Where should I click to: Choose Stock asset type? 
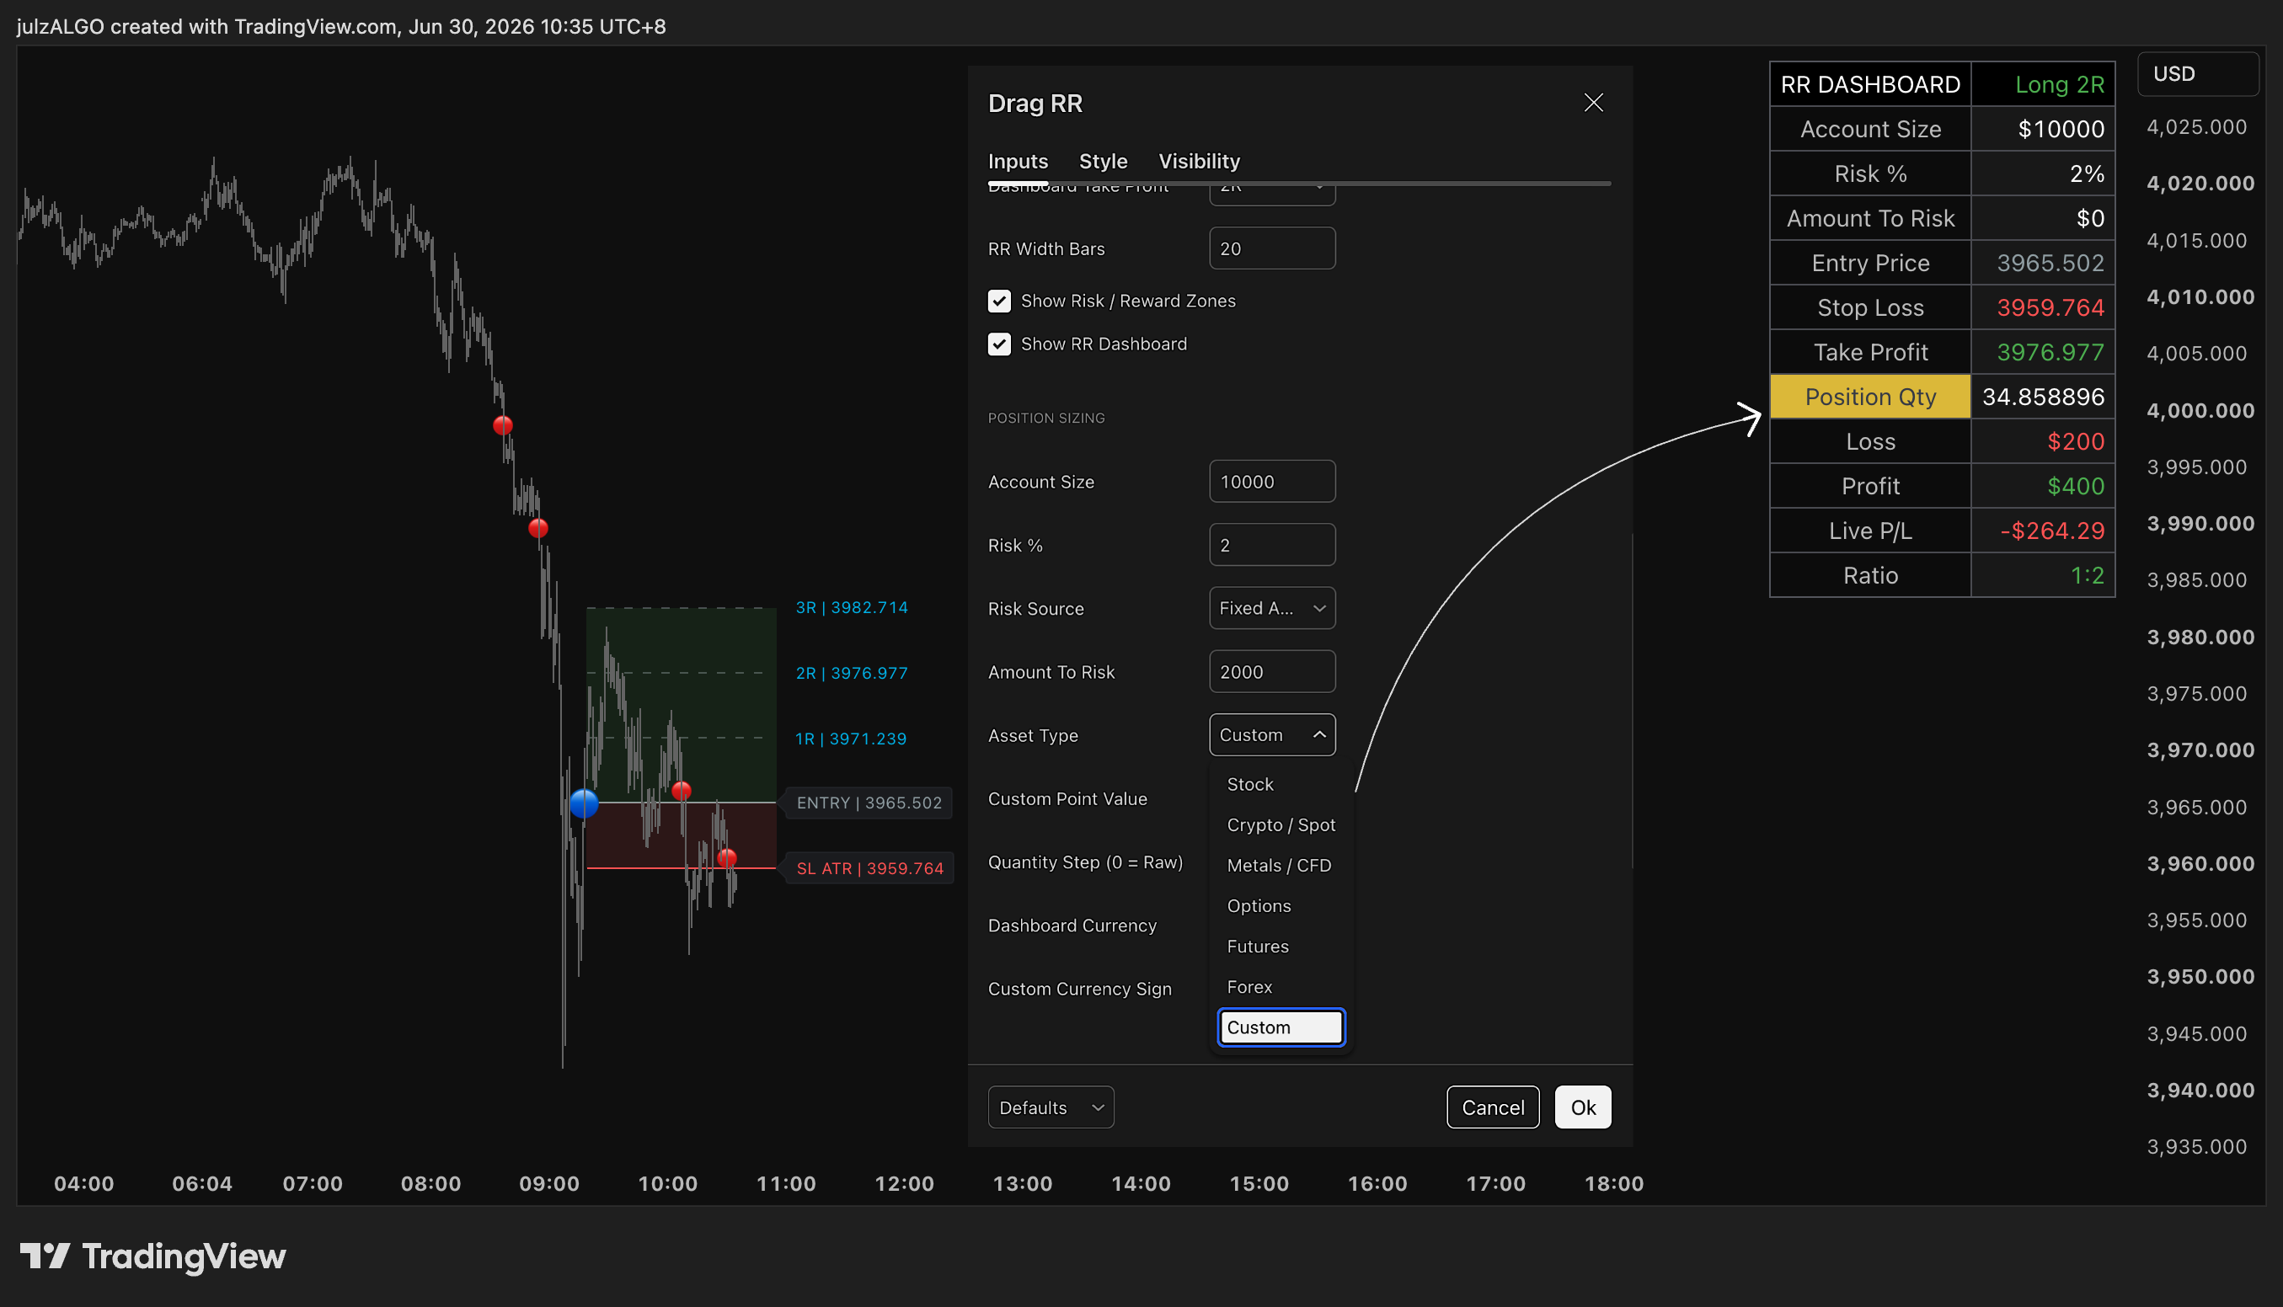[1281, 785]
